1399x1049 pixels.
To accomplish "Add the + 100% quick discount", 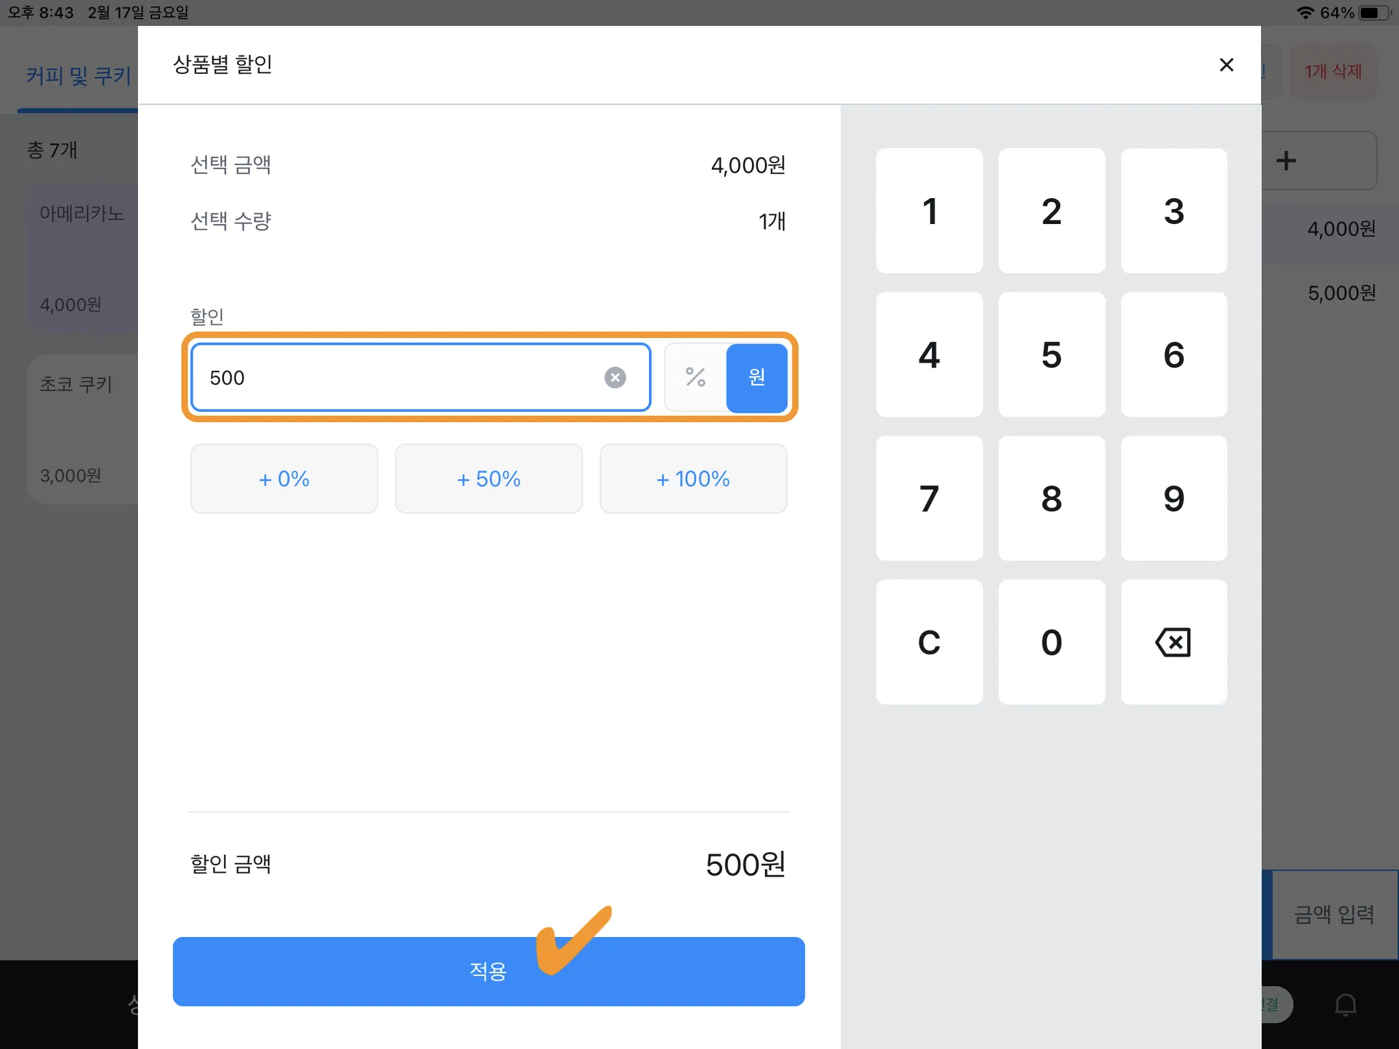I will point(693,479).
